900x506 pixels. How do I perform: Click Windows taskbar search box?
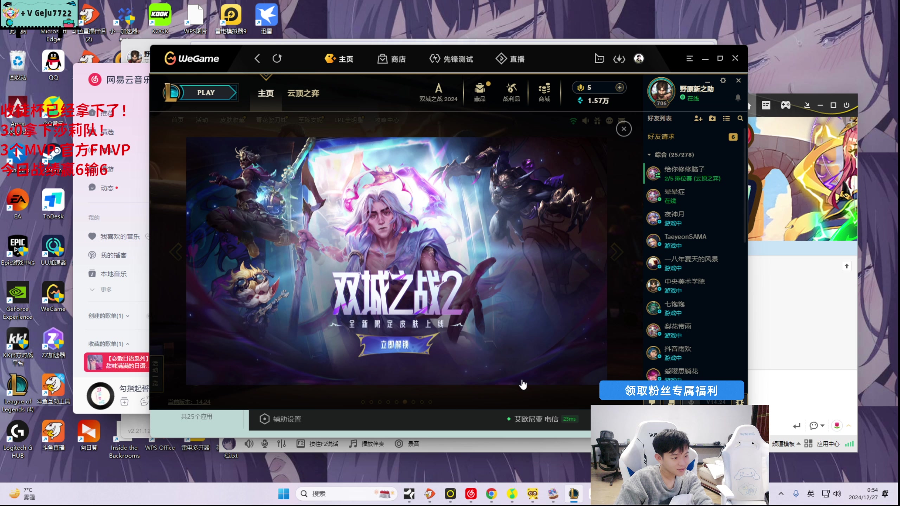point(346,494)
